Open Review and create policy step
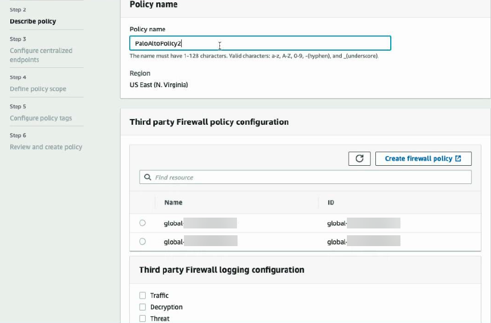This screenshot has height=323, width=491. point(46,147)
